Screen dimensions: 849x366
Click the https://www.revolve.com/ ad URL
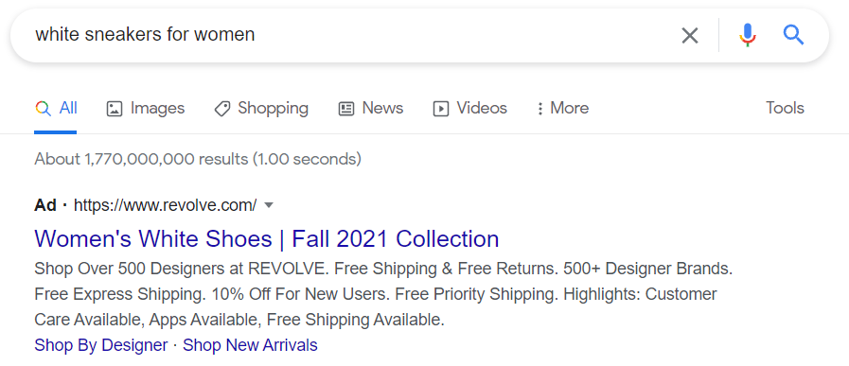coord(165,205)
